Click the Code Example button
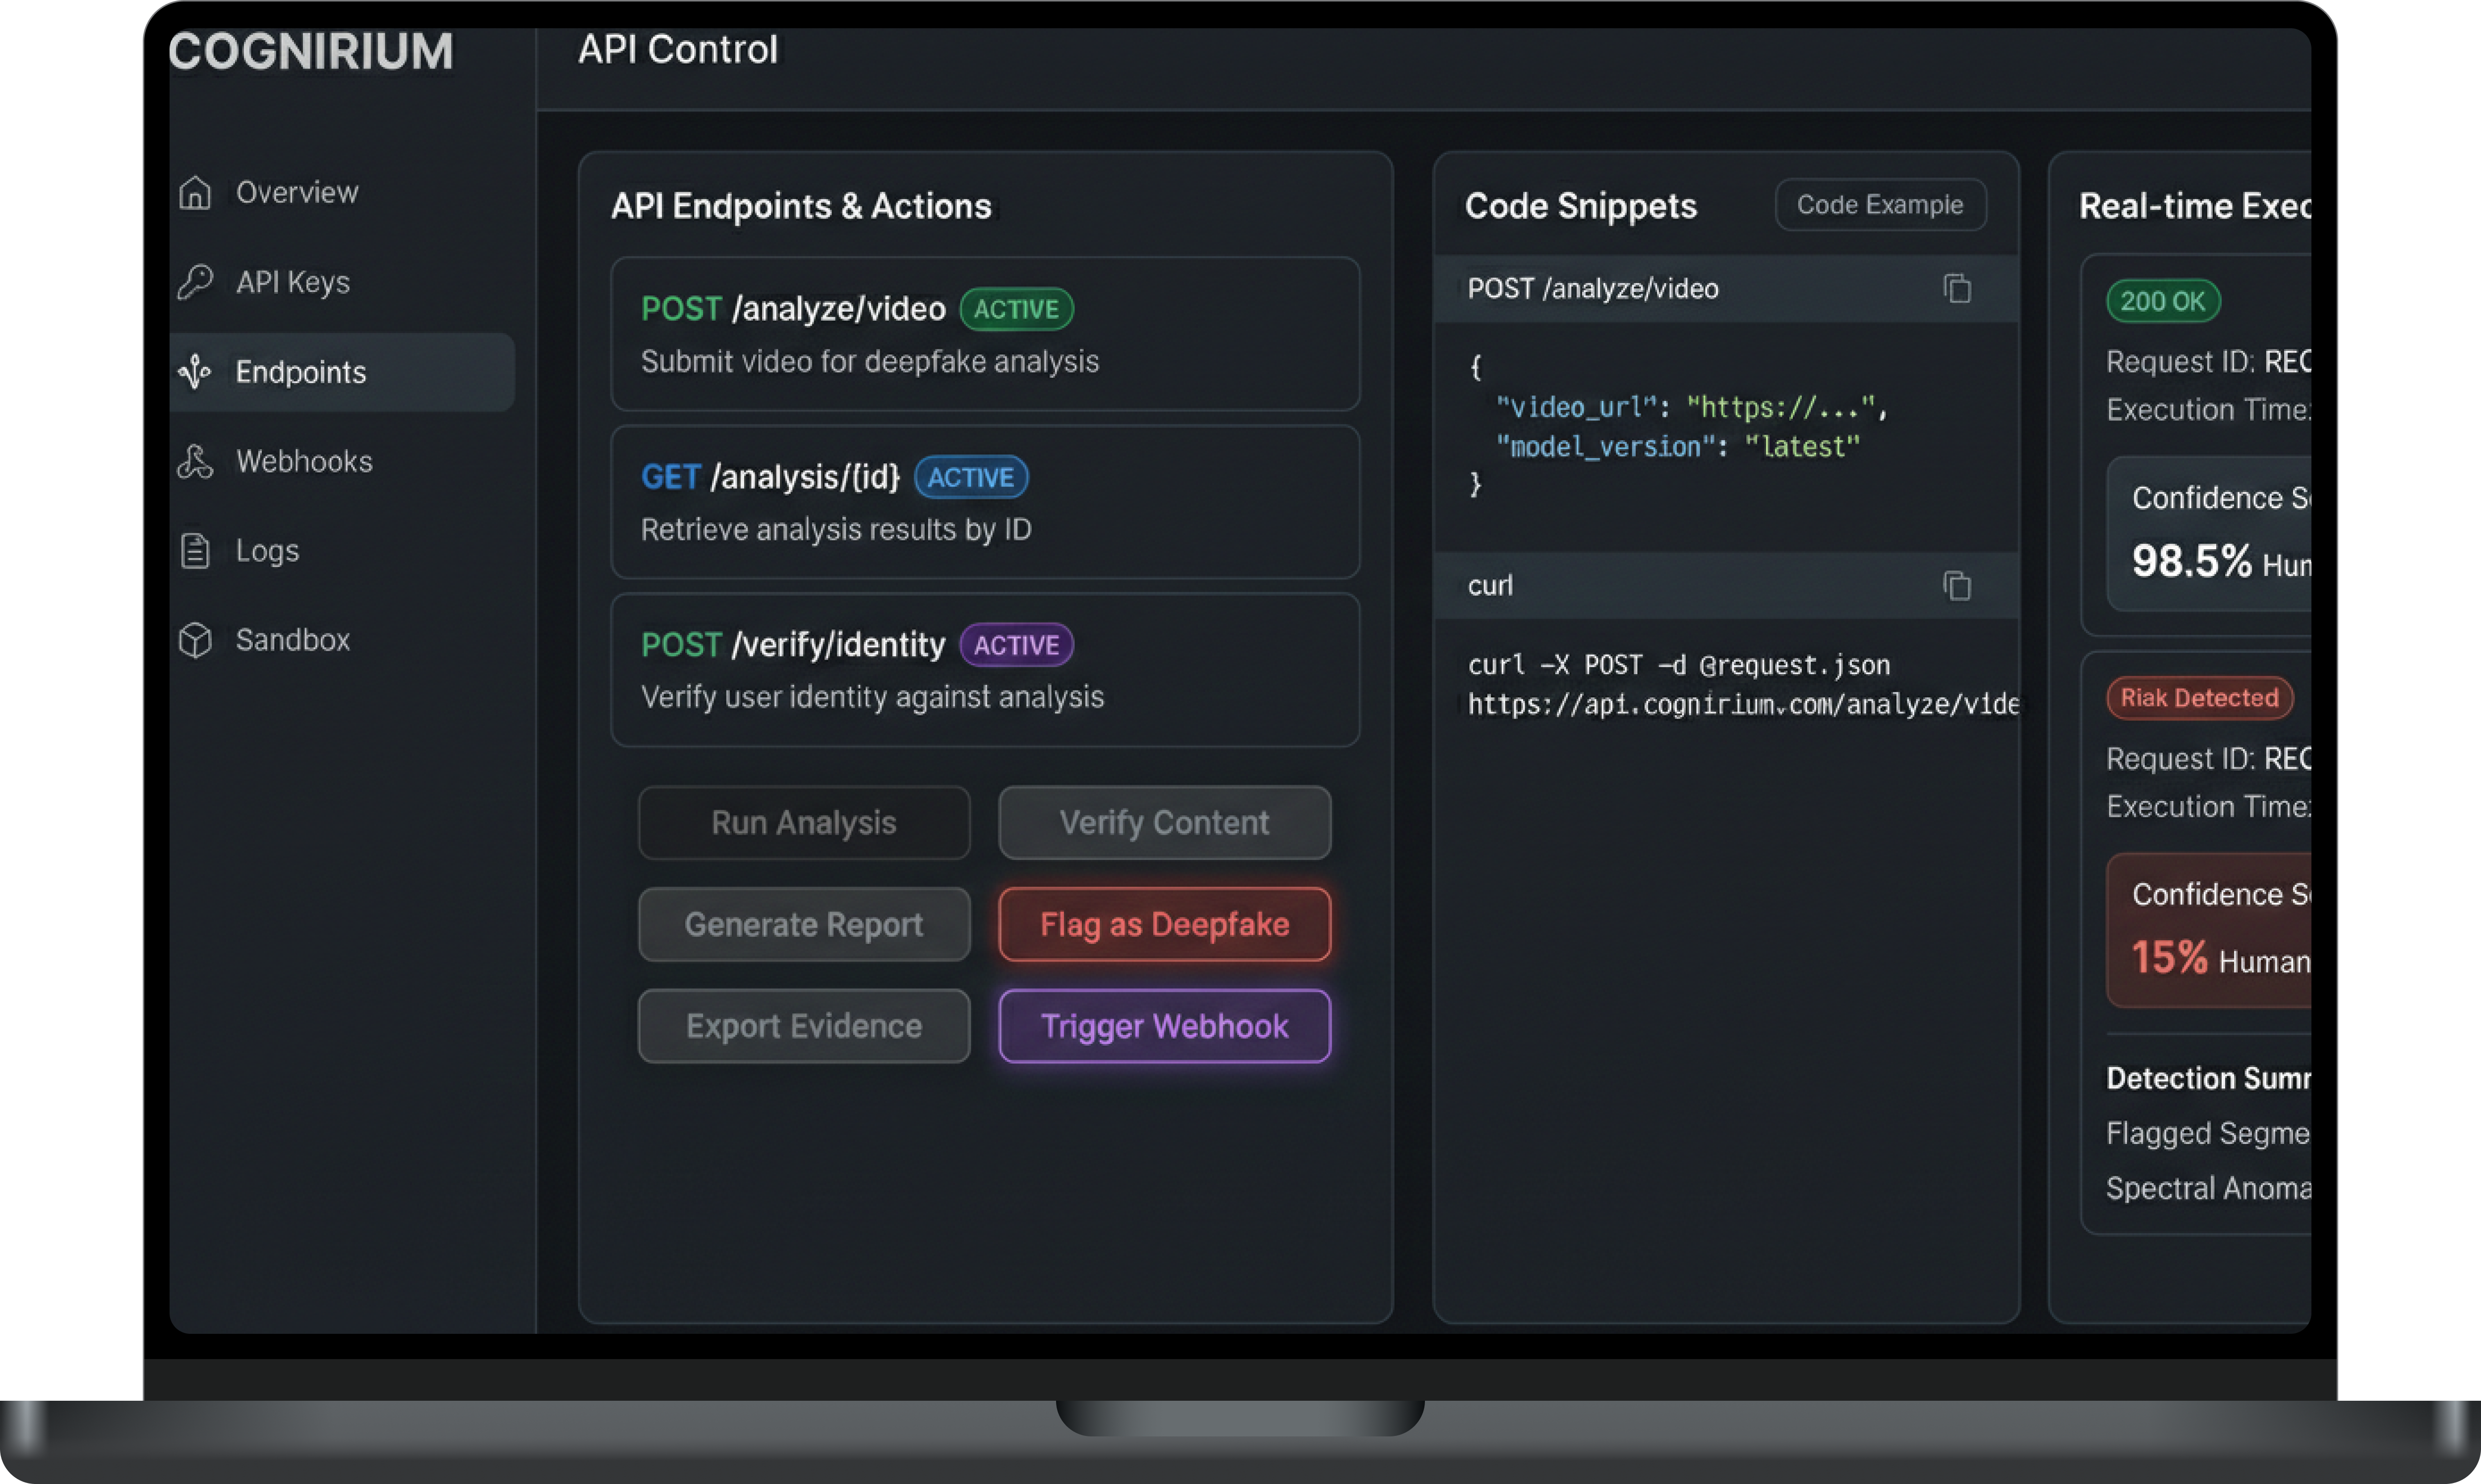The width and height of the screenshot is (2481, 1484). point(1880,205)
